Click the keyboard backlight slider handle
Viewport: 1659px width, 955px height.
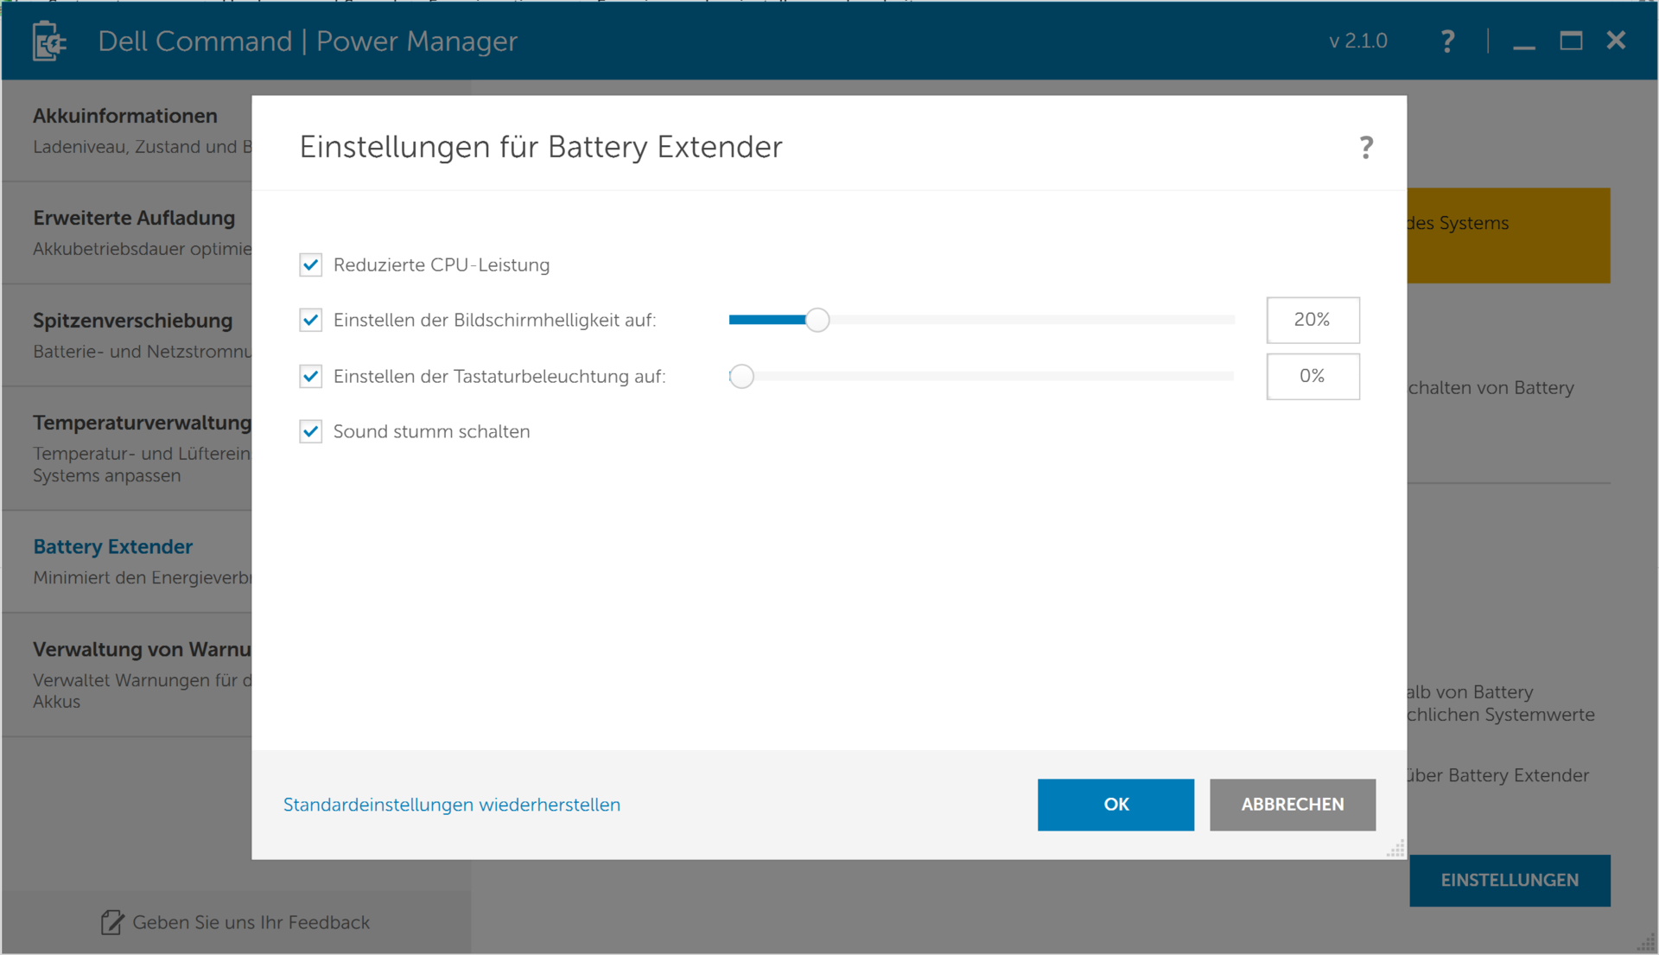click(741, 376)
